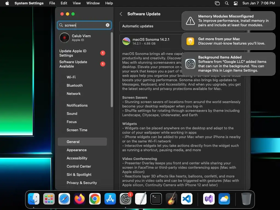This screenshot has width=280, height=210.
Task: Open the App Store Dock icon
Action: coord(110,199)
